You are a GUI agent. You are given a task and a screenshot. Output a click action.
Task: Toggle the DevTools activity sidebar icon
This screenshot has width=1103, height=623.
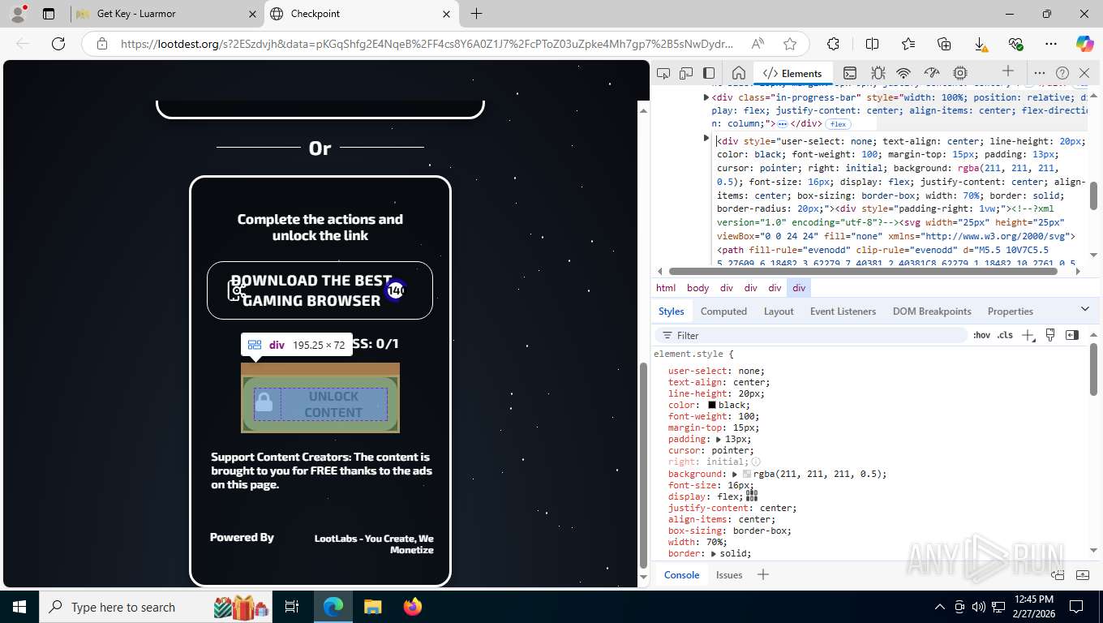pos(709,73)
